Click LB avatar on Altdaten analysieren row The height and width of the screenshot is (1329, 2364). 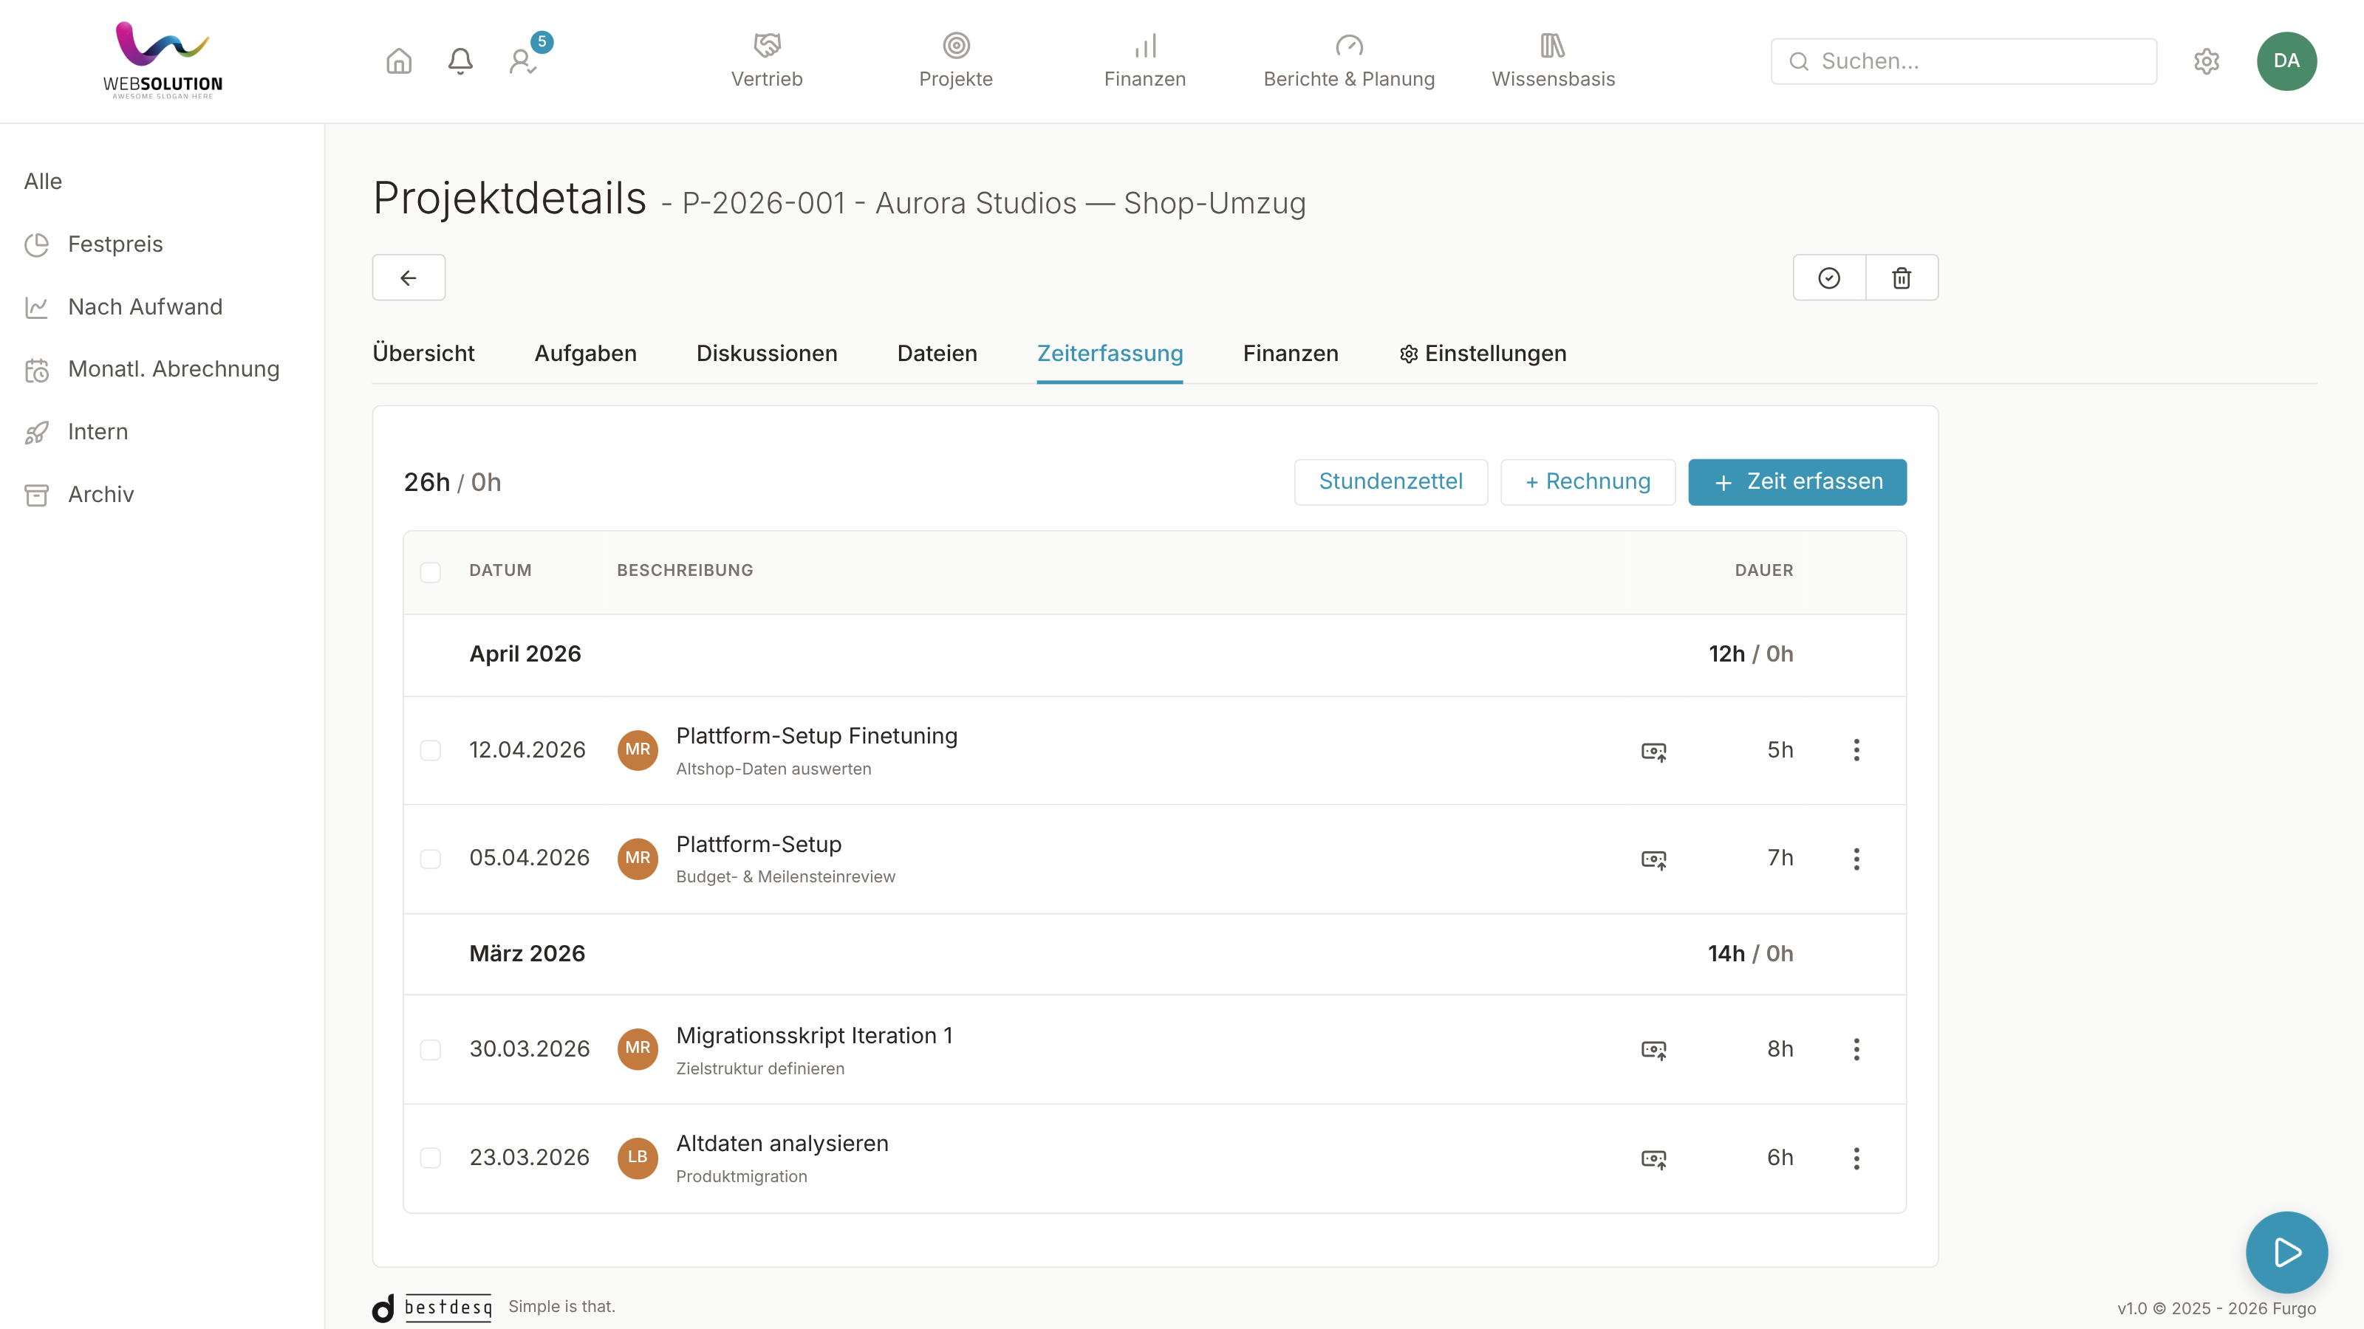[637, 1158]
